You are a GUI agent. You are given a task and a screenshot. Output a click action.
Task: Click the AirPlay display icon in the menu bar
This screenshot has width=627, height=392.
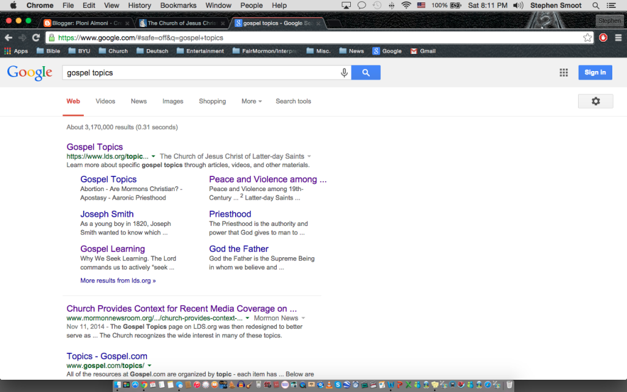pos(346,5)
